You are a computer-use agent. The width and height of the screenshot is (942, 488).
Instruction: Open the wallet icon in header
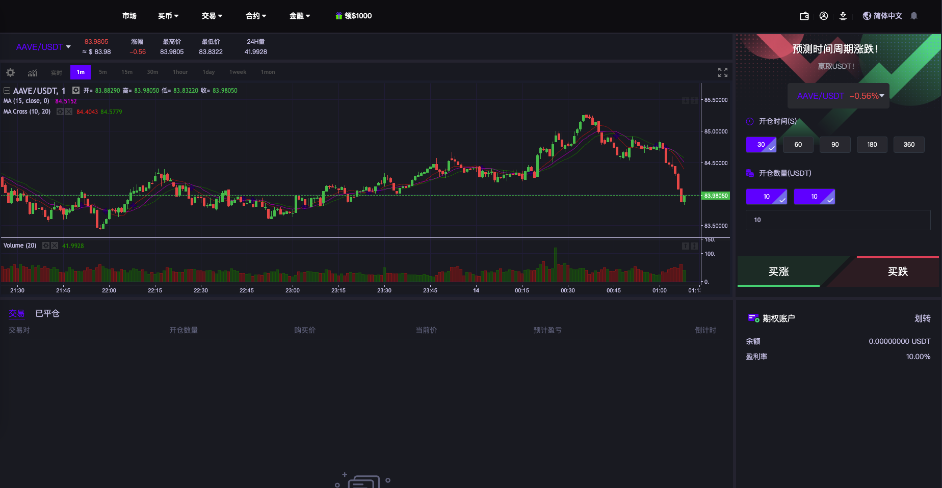point(804,16)
